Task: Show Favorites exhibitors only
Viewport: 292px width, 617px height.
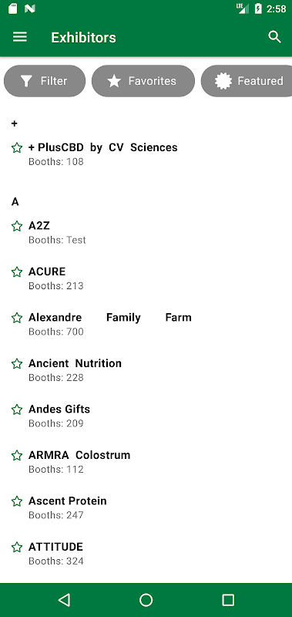Action: (143, 81)
